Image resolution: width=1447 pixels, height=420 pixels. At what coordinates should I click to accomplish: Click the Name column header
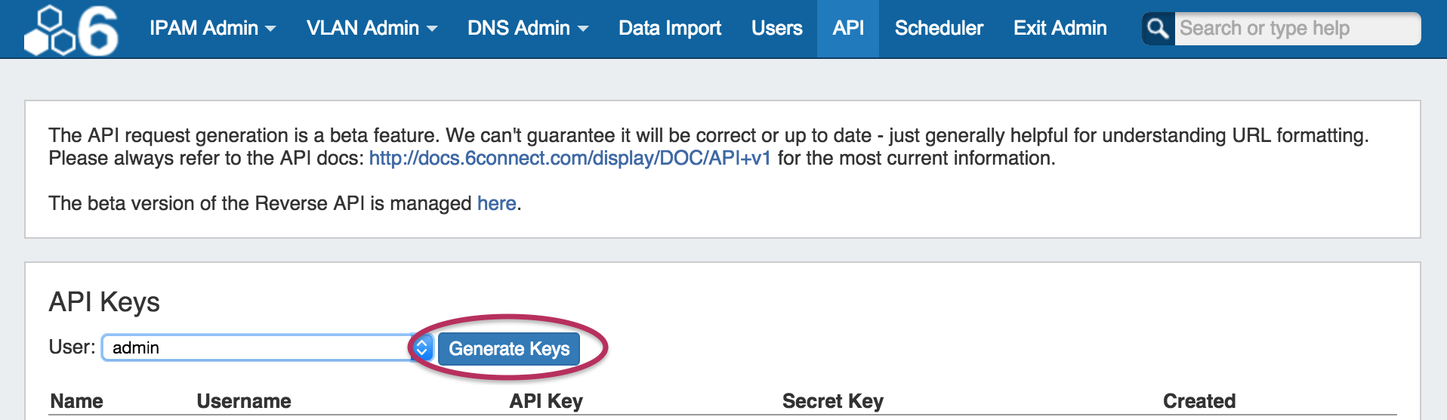click(x=76, y=401)
